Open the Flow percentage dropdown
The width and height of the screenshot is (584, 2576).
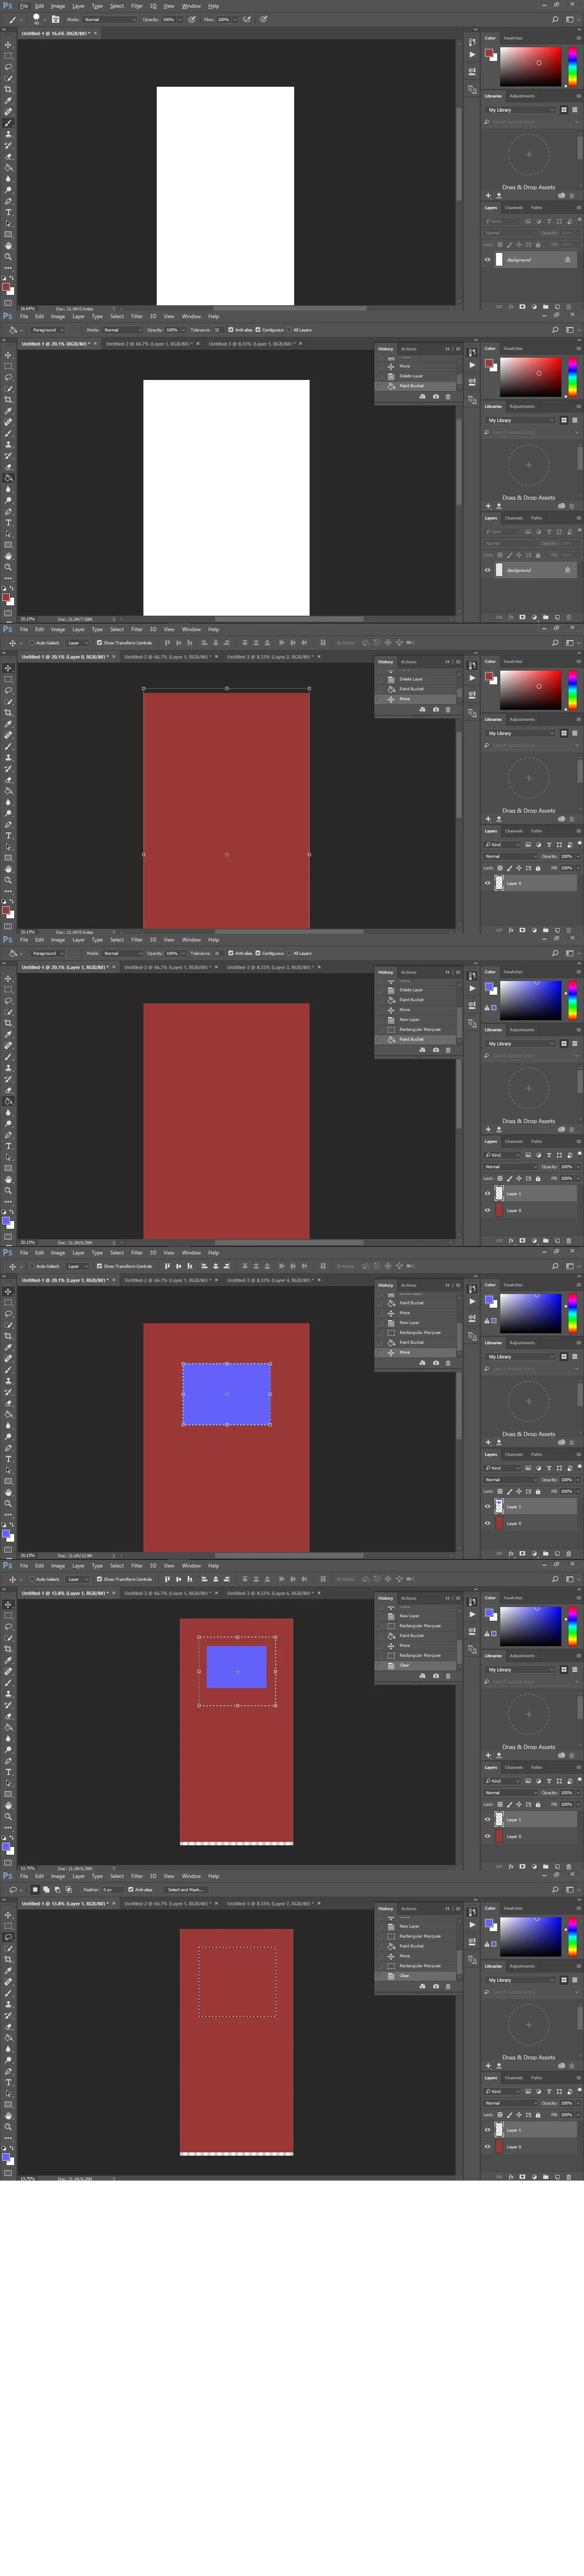235,19
